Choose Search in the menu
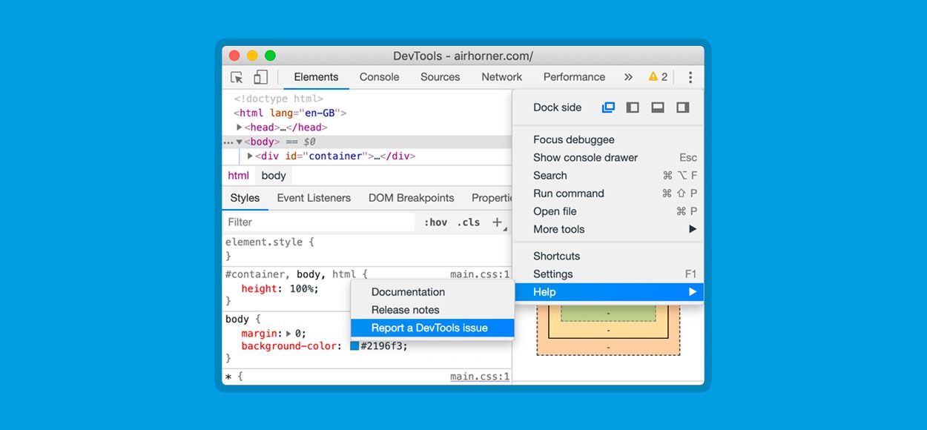The image size is (927, 430). [x=608, y=175]
